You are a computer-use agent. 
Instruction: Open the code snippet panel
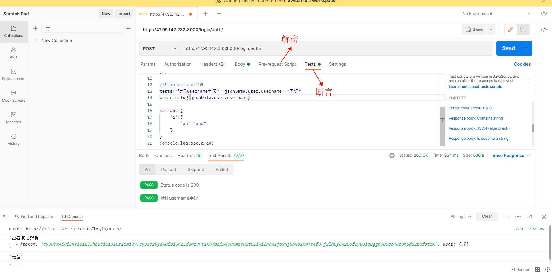(x=544, y=30)
